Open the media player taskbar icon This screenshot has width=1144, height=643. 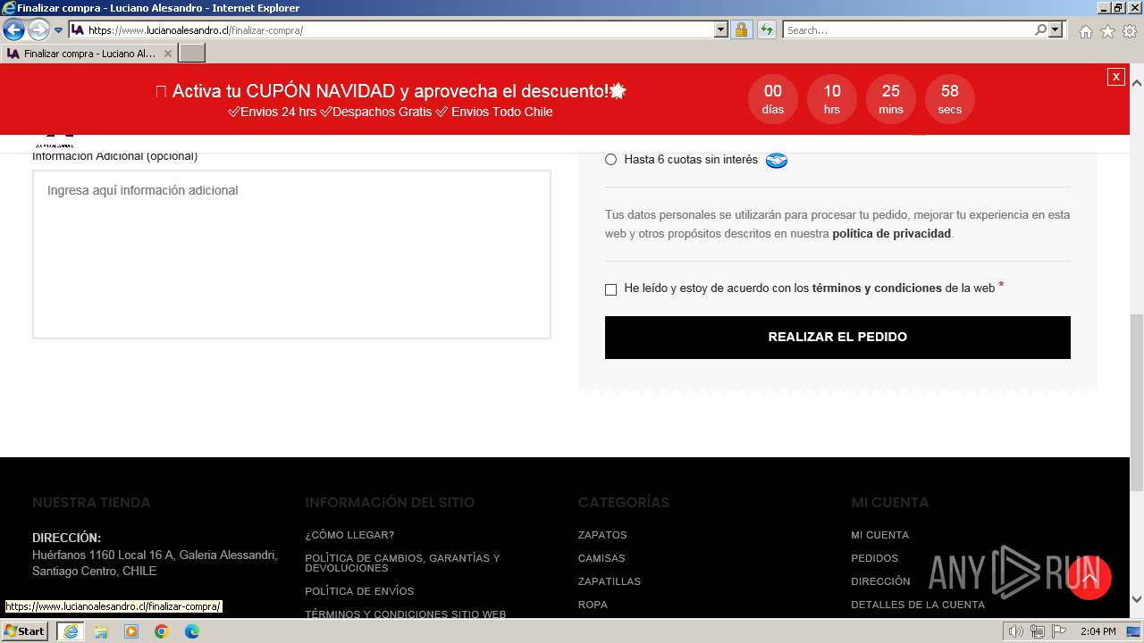tap(131, 631)
